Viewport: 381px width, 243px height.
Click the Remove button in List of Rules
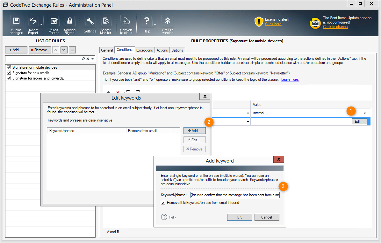[x=40, y=50]
